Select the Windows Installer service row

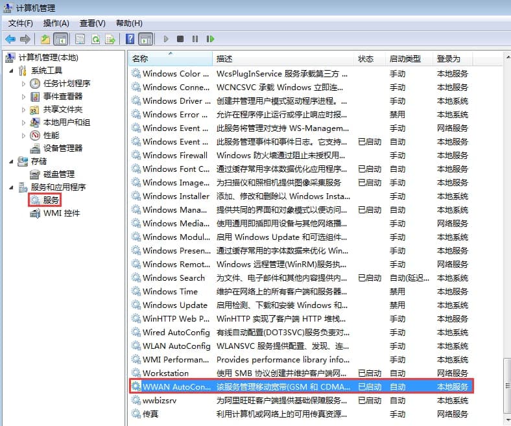[301, 196]
